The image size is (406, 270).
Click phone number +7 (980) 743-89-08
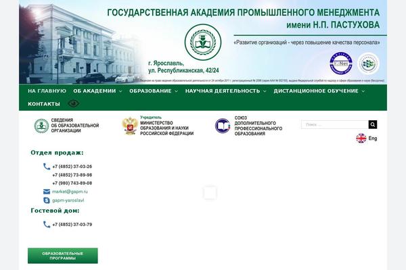tap(72, 183)
